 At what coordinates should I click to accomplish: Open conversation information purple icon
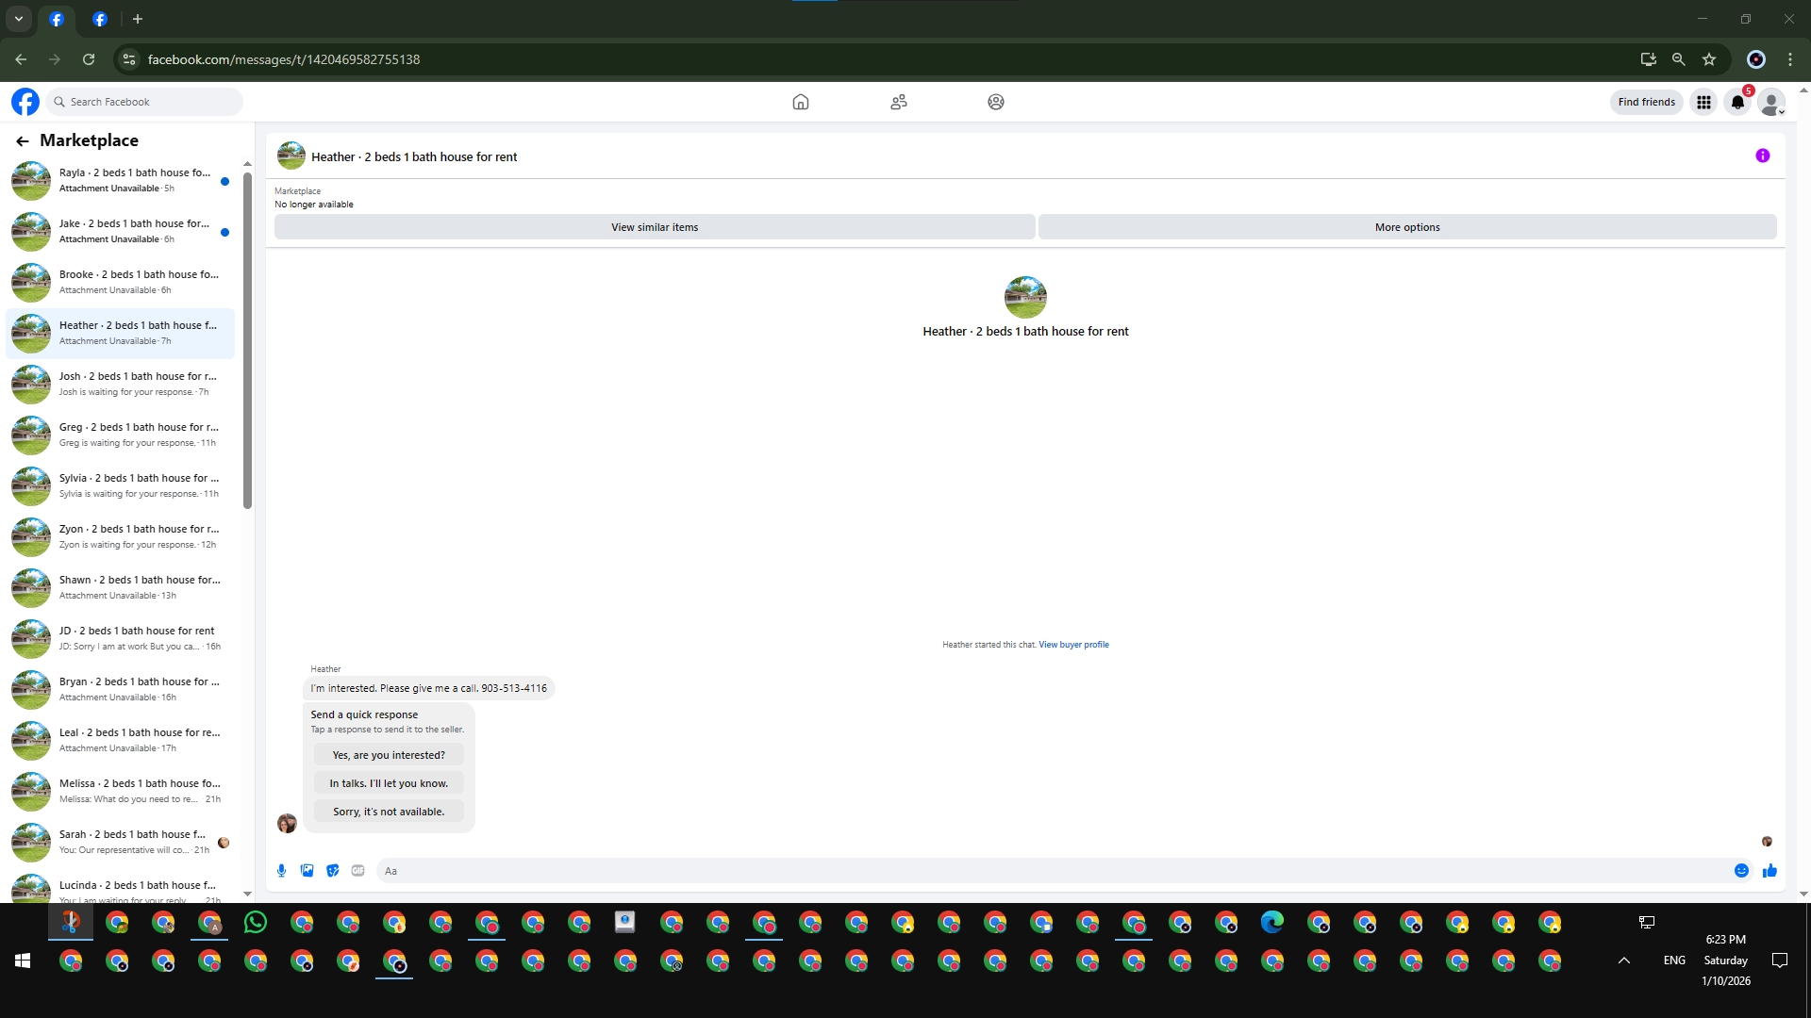pyautogui.click(x=1762, y=156)
